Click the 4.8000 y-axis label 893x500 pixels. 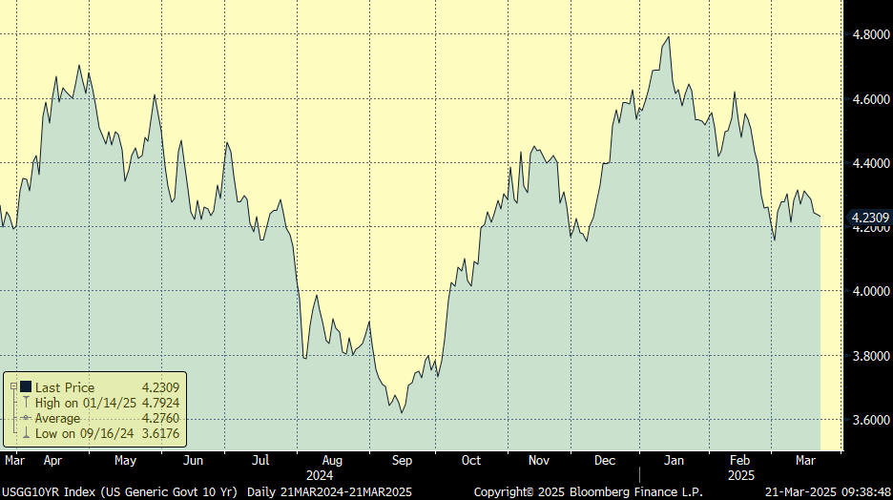(870, 34)
